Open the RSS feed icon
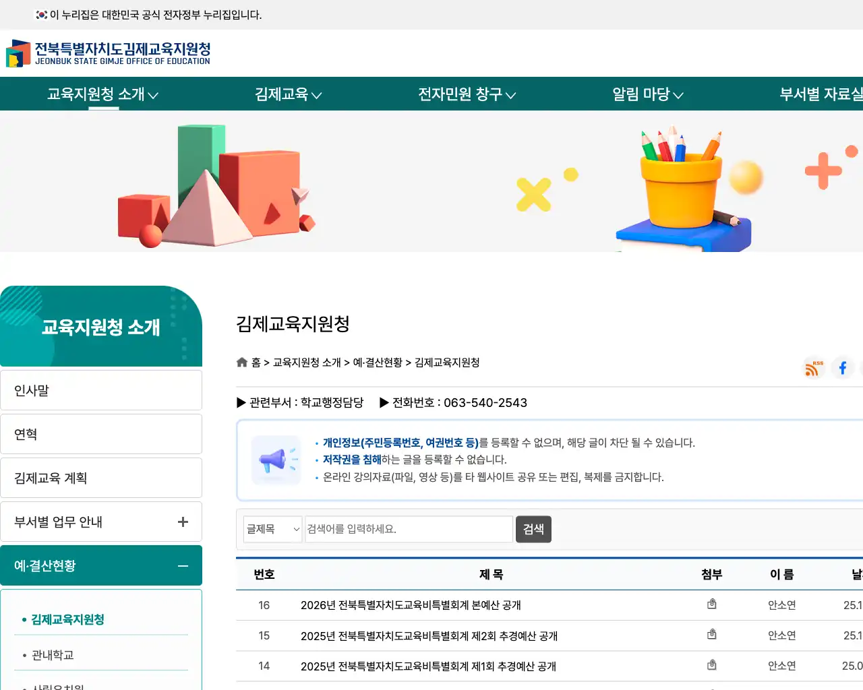 click(812, 368)
